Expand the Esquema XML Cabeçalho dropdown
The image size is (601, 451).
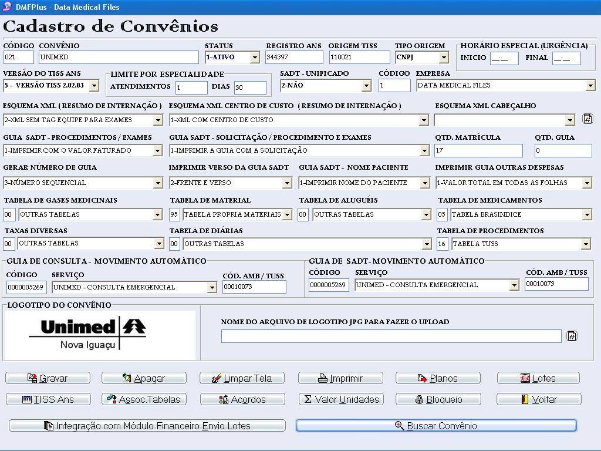(x=570, y=120)
